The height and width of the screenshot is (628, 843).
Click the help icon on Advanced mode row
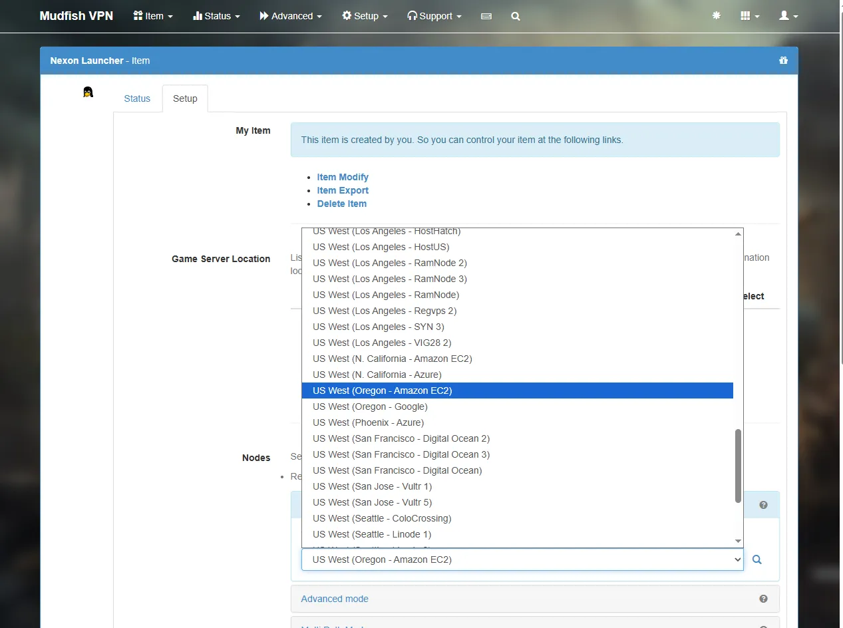point(763,599)
